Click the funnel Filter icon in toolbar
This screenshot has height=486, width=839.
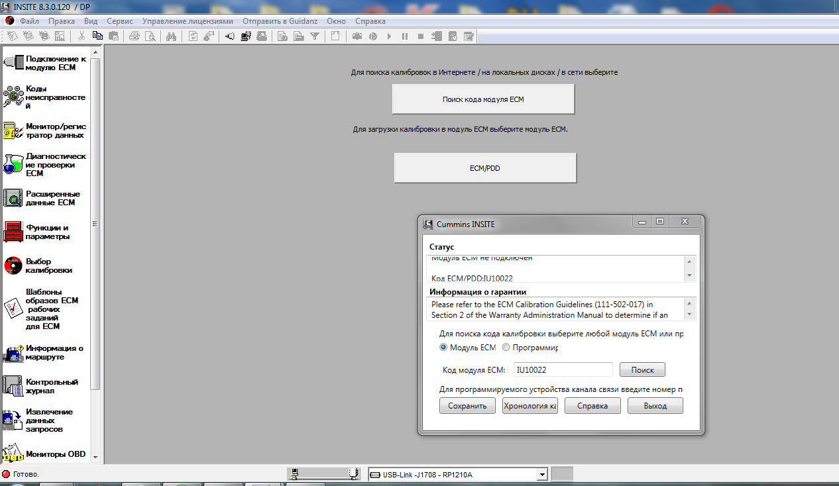[315, 36]
